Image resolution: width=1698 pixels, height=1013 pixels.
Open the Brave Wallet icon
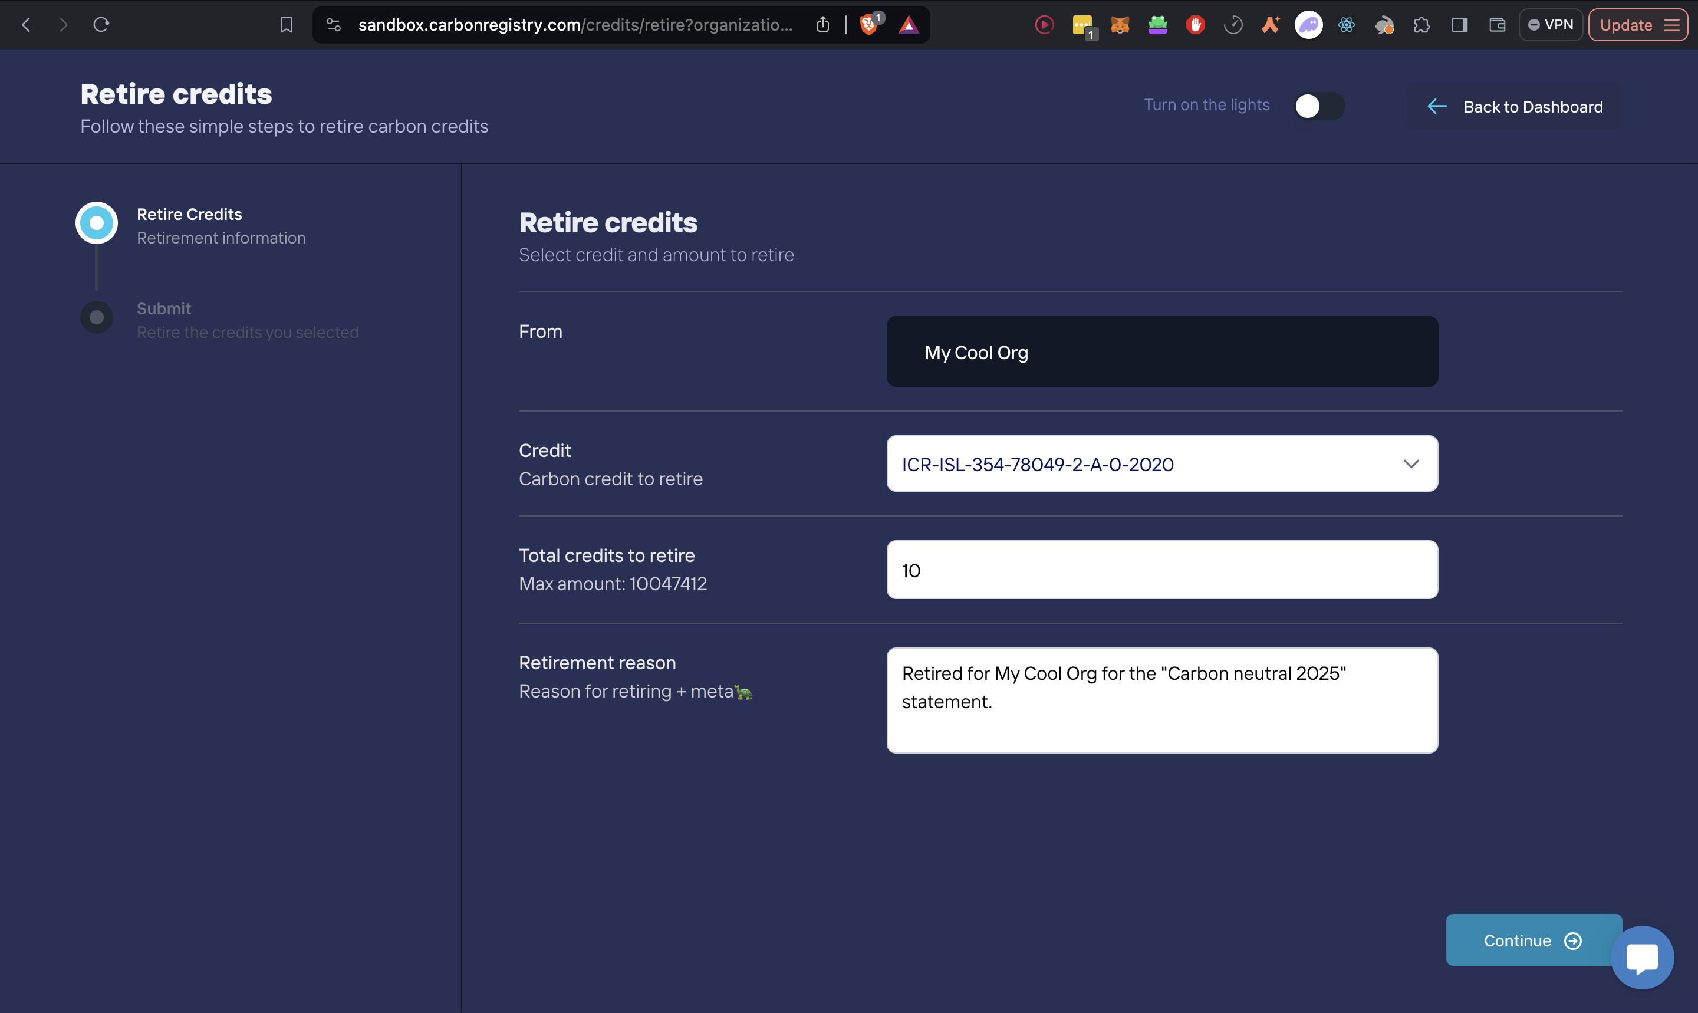point(1498,25)
